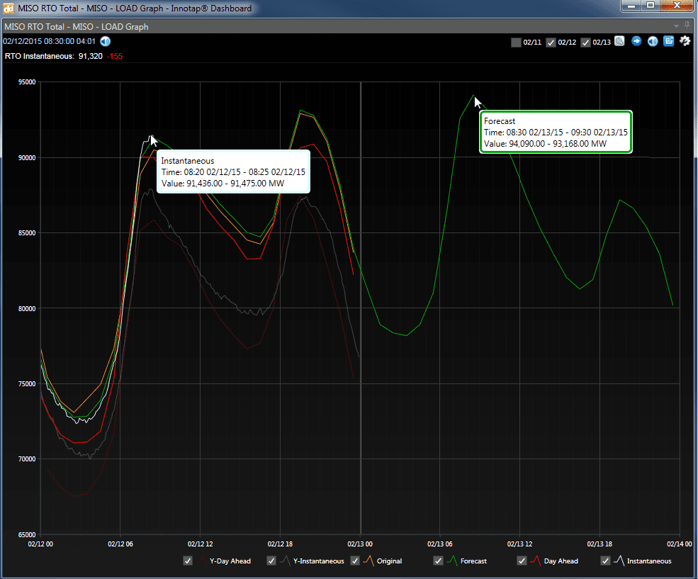Click the Innotap app icon in title bar
Viewport: 698px width, 579px height.
pos(9,8)
